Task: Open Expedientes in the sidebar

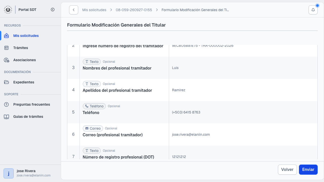Action: 30,82
